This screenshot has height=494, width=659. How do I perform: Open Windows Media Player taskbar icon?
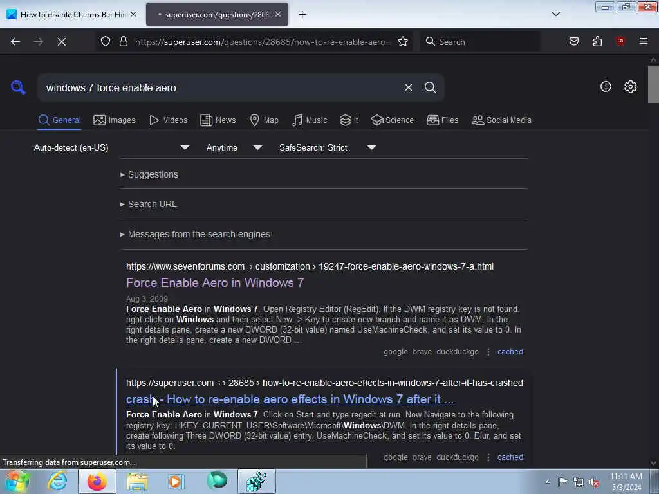tap(176, 481)
